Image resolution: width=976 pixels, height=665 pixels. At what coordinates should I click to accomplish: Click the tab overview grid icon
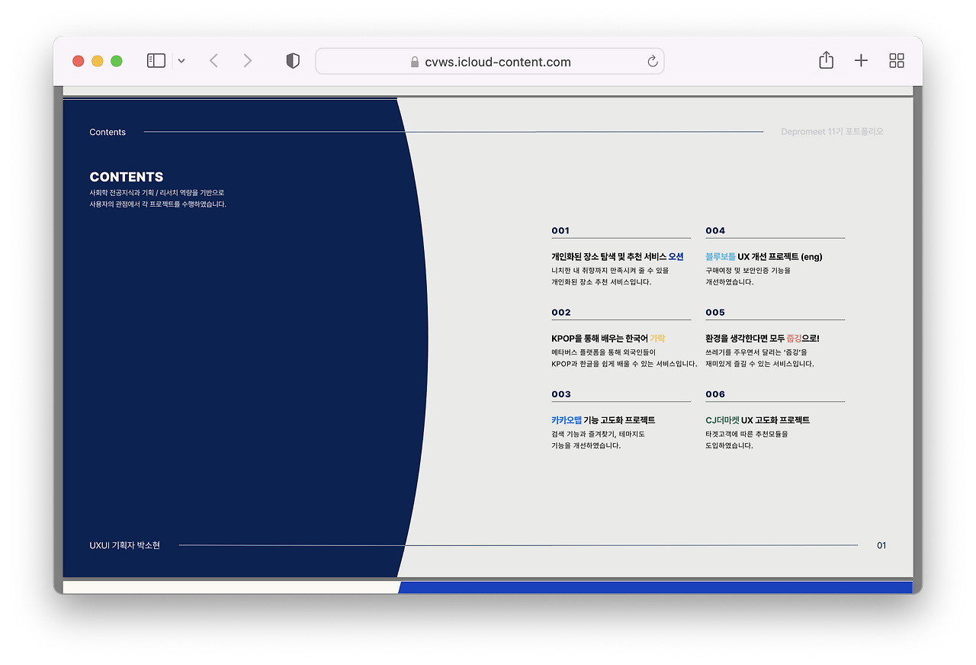[896, 60]
